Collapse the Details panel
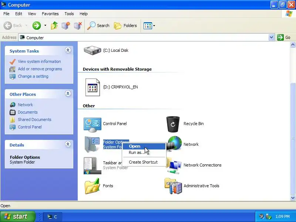296x222 pixels. [x=68, y=144]
